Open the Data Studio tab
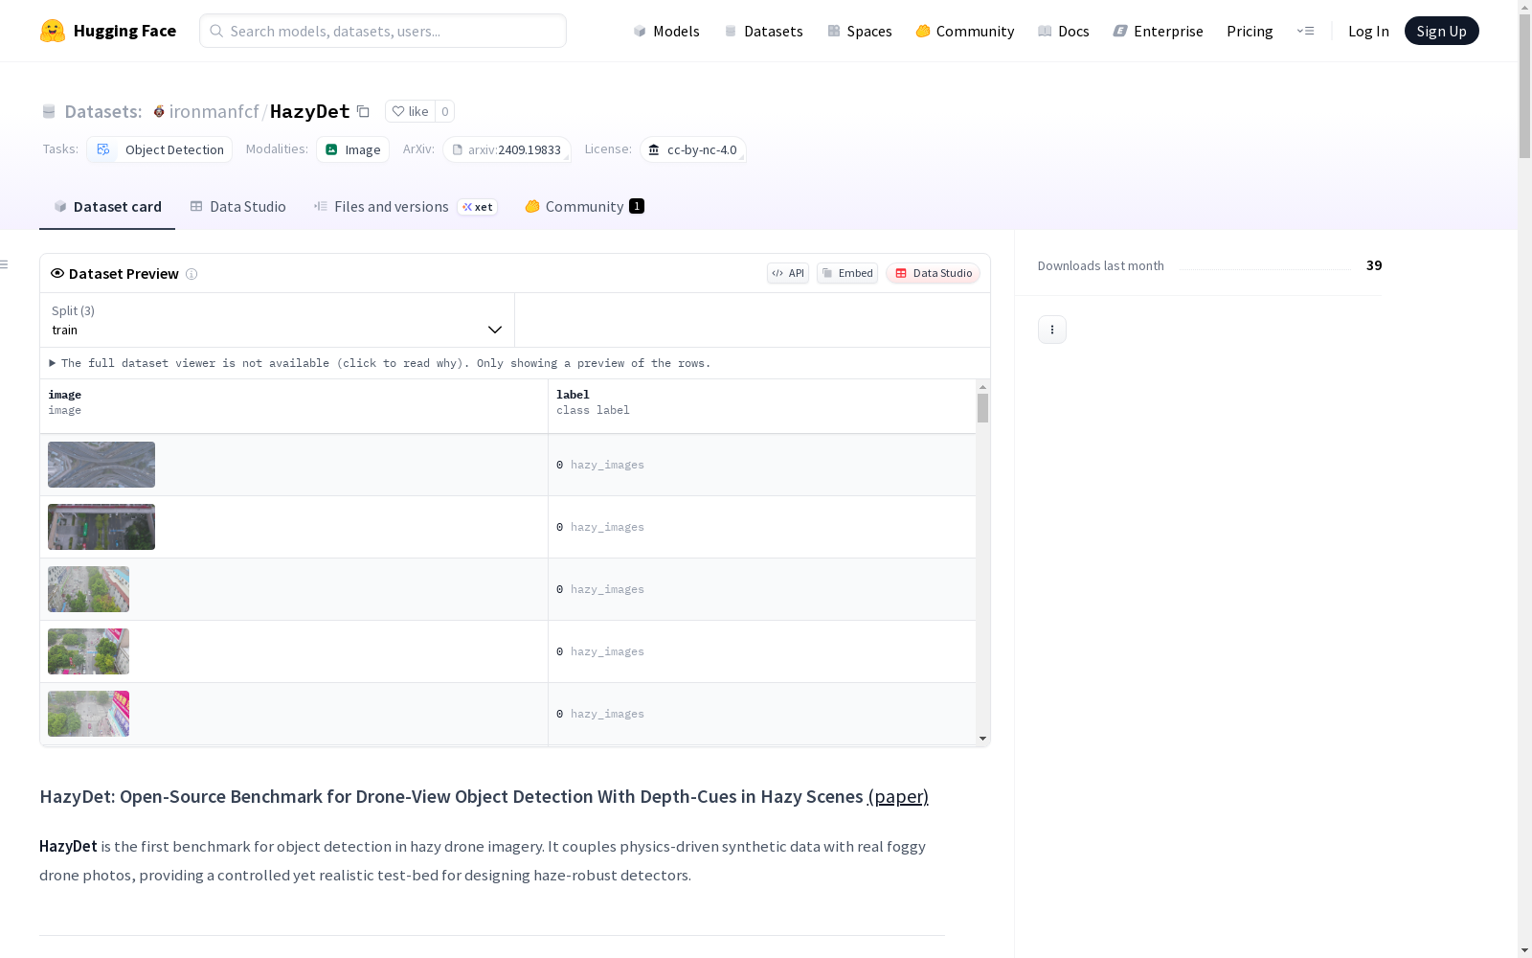1532x958 pixels. click(x=237, y=207)
